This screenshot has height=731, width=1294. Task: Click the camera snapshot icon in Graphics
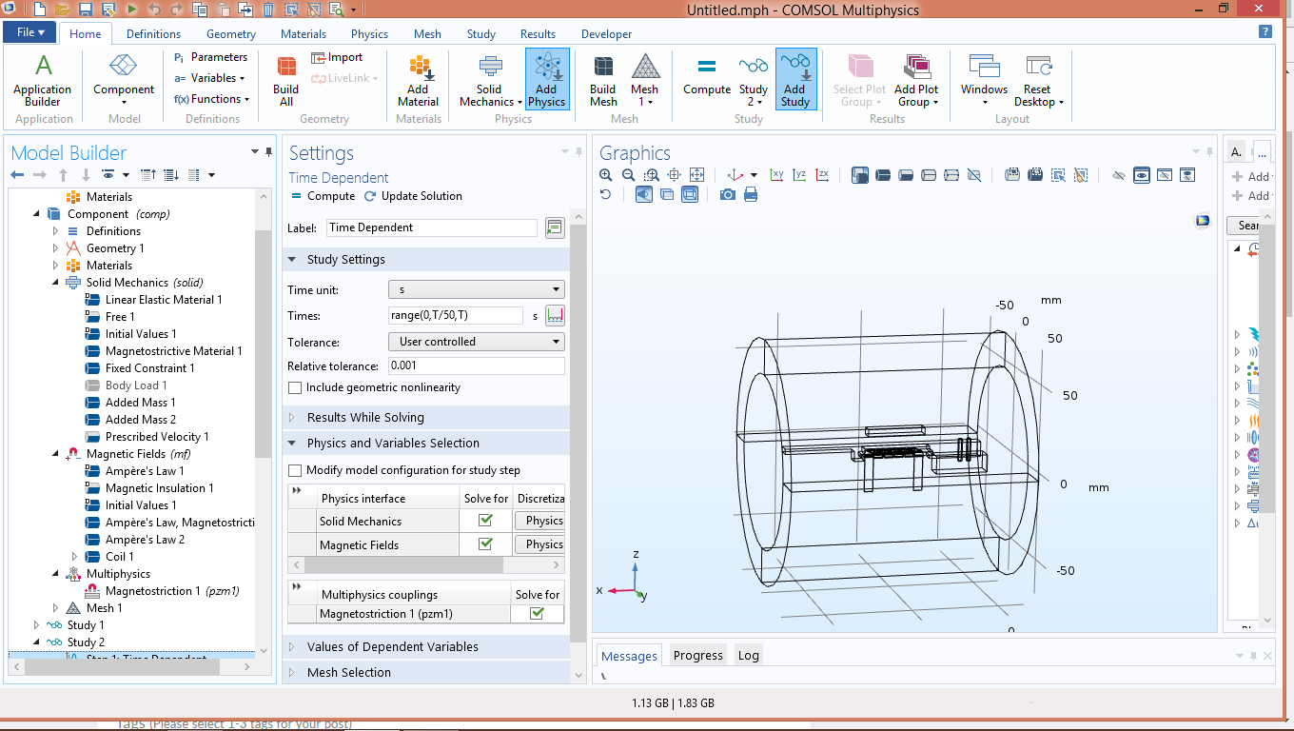coord(728,194)
